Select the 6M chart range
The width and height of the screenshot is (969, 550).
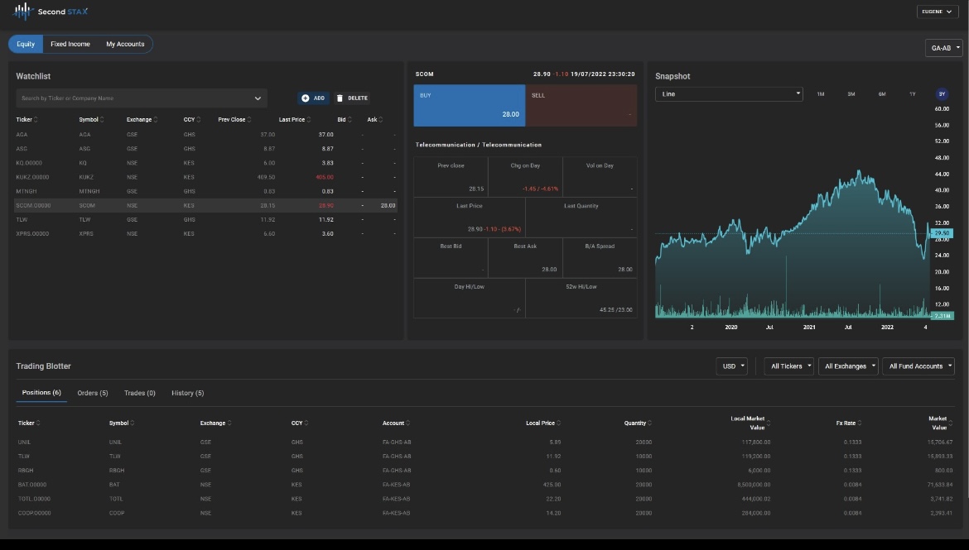click(x=881, y=94)
